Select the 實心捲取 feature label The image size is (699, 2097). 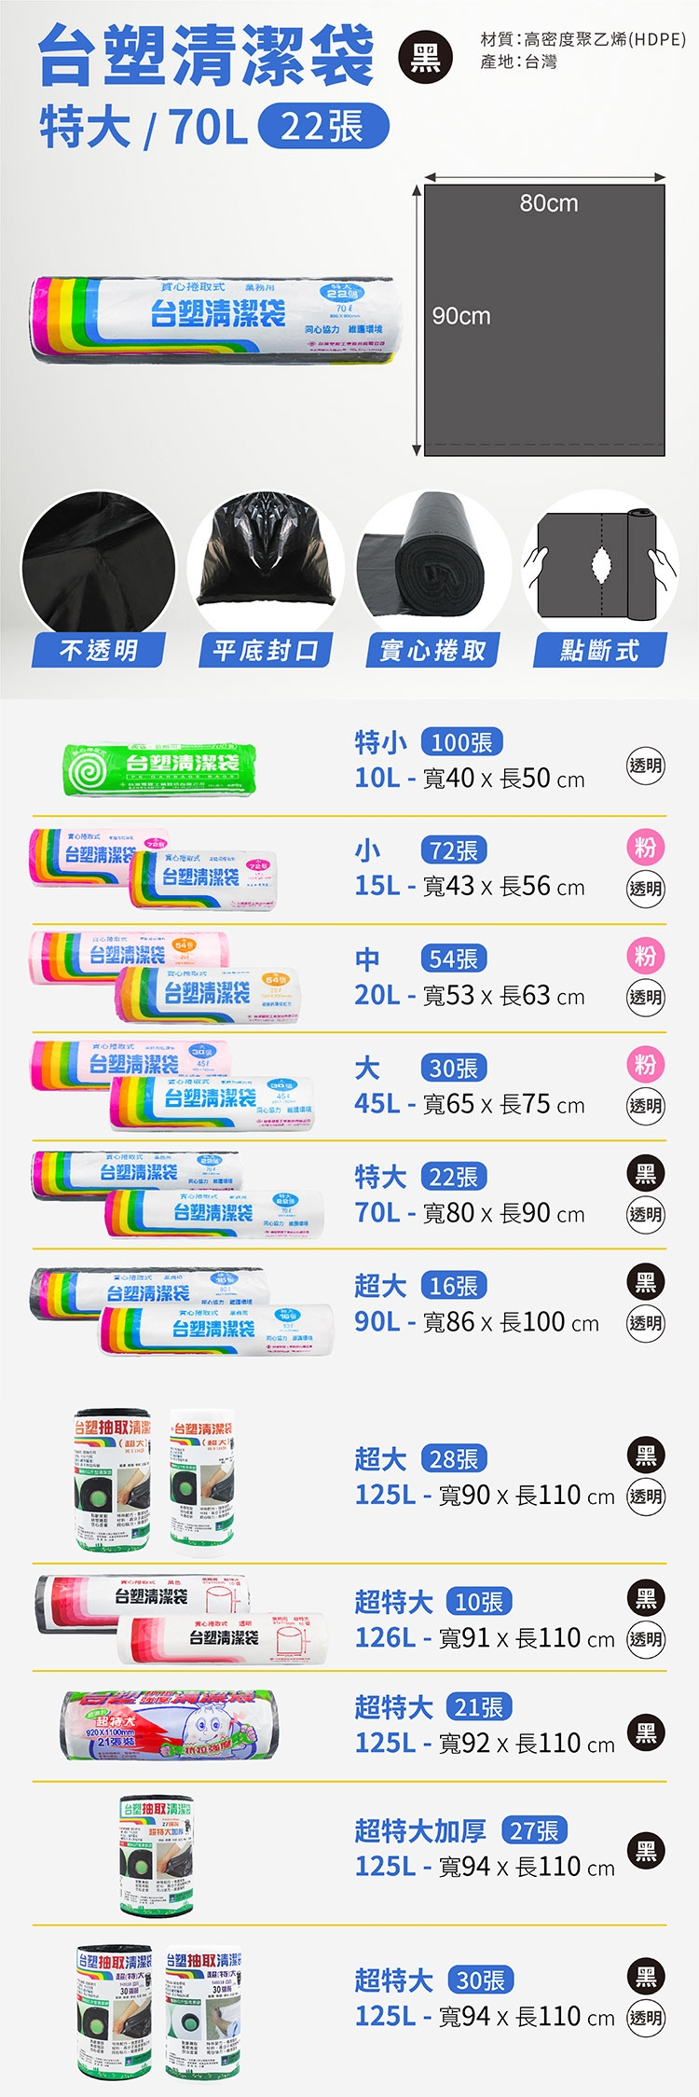pos(433,650)
